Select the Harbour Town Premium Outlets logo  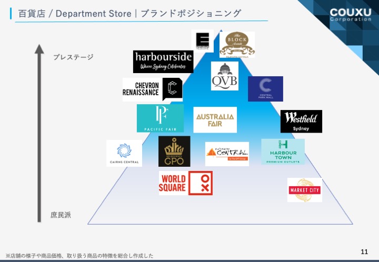(x=283, y=152)
